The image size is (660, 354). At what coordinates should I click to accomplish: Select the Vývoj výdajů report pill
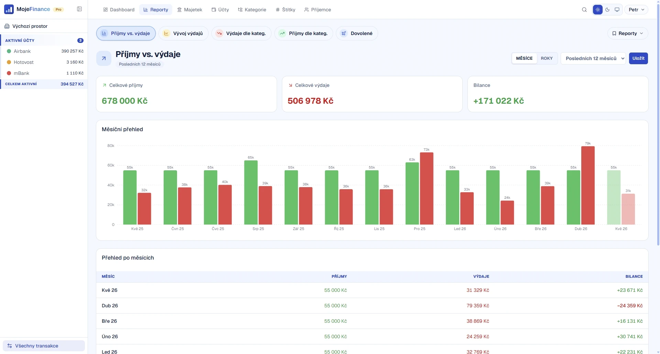pos(183,33)
